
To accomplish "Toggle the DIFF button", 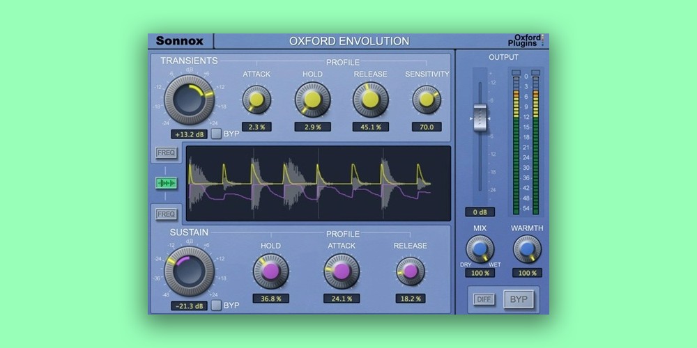I will [484, 299].
